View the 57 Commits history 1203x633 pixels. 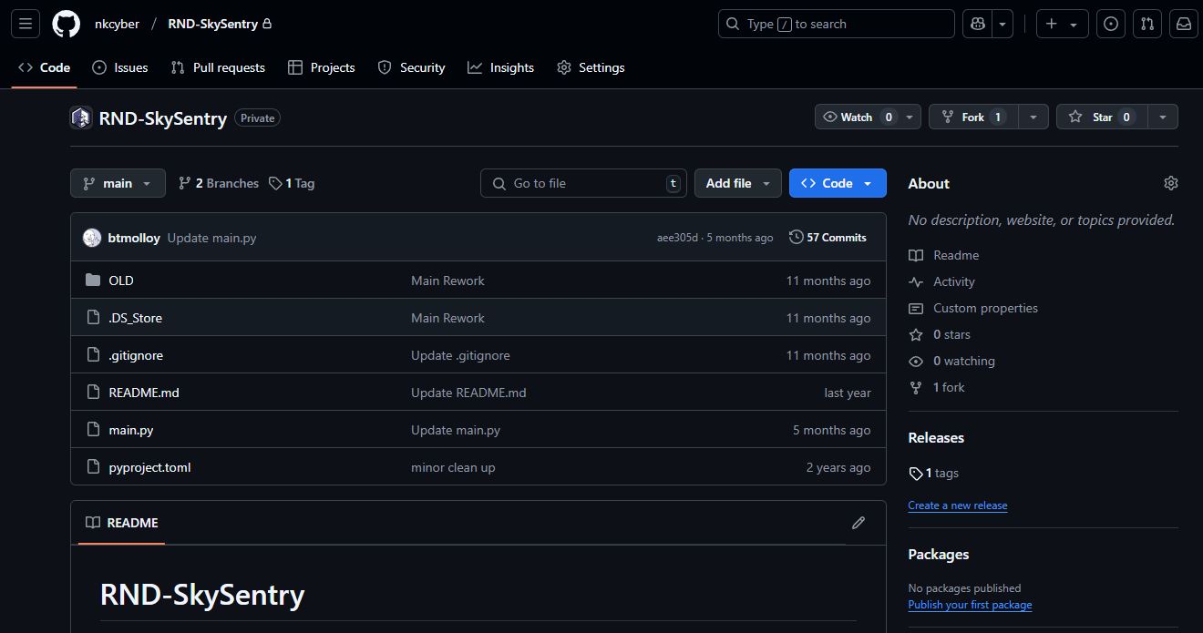coord(828,238)
